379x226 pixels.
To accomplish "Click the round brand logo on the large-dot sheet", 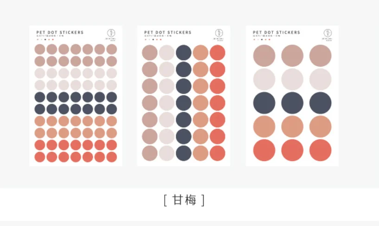I will [x=328, y=33].
